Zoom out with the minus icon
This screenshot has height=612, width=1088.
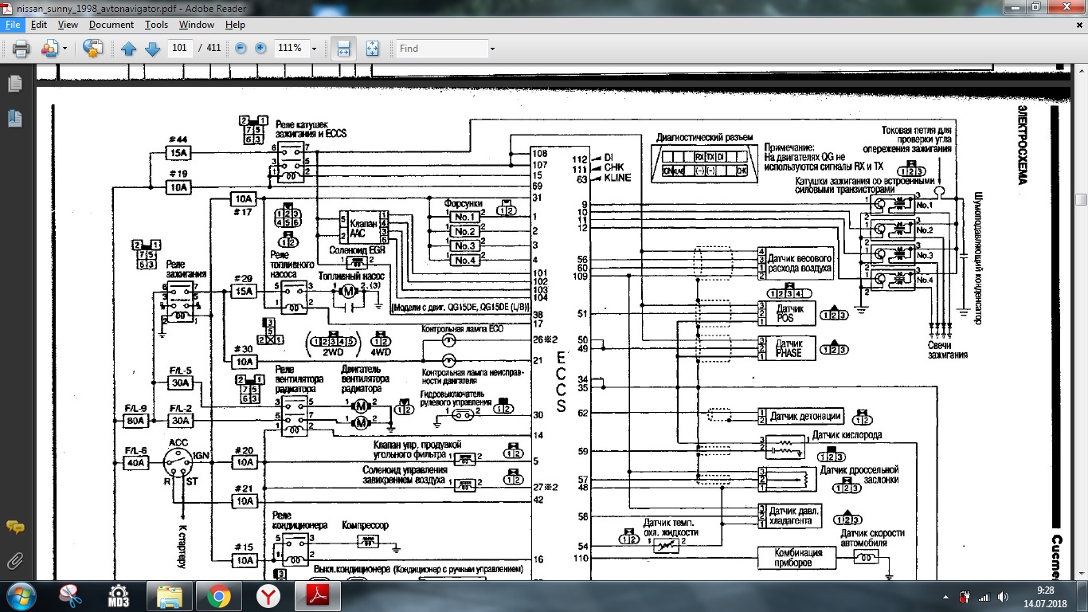pos(241,48)
